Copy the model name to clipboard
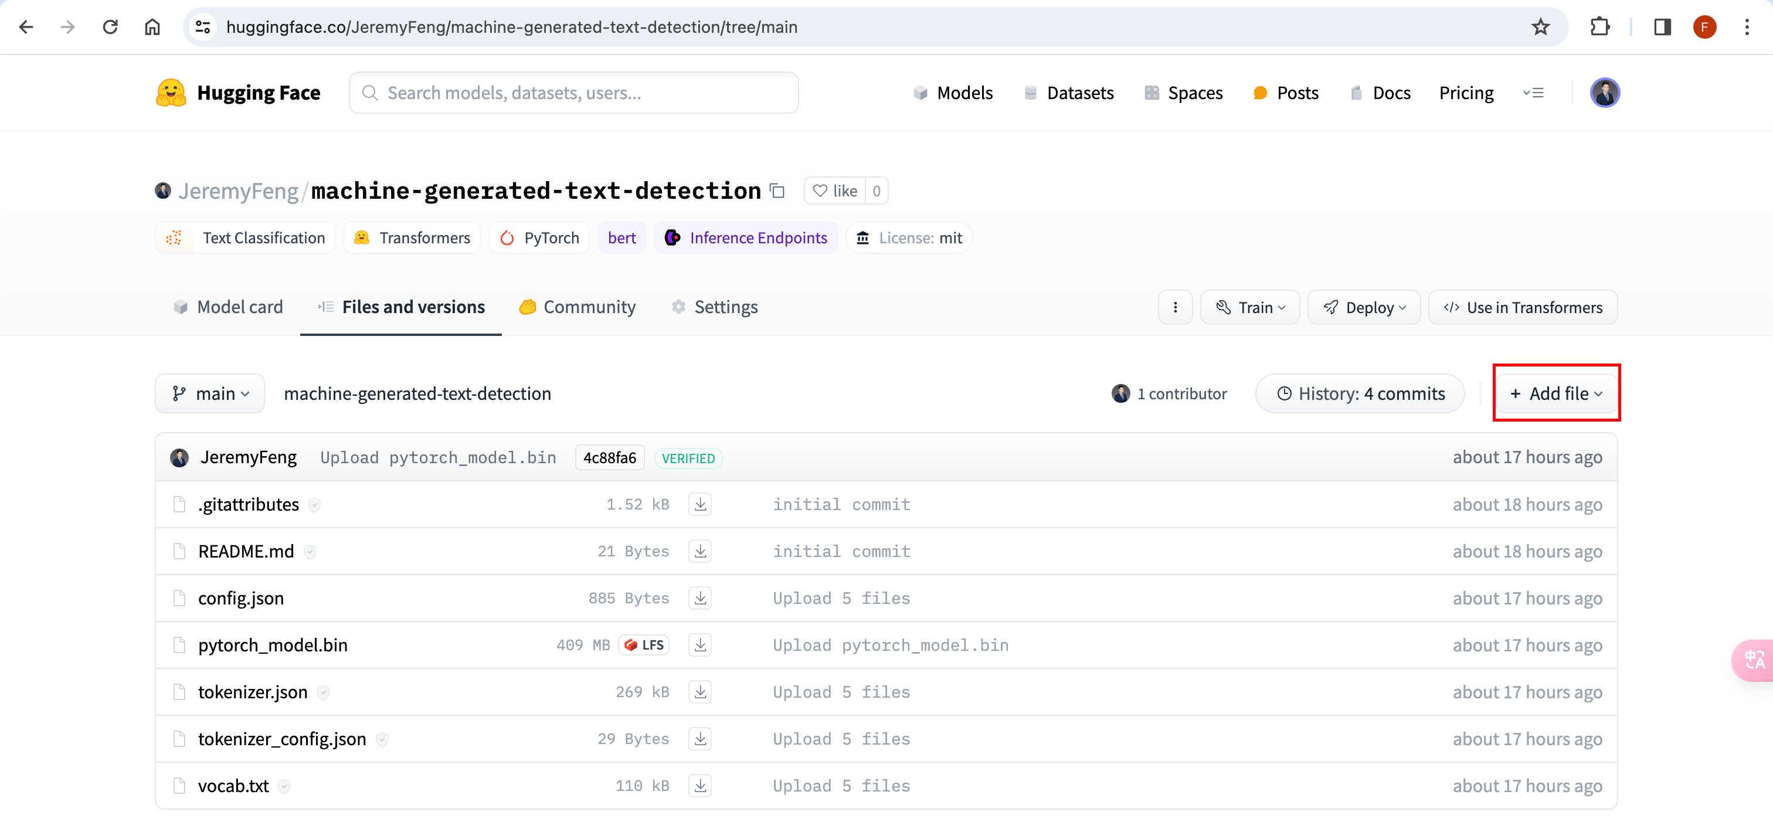This screenshot has height=822, width=1773. [777, 191]
